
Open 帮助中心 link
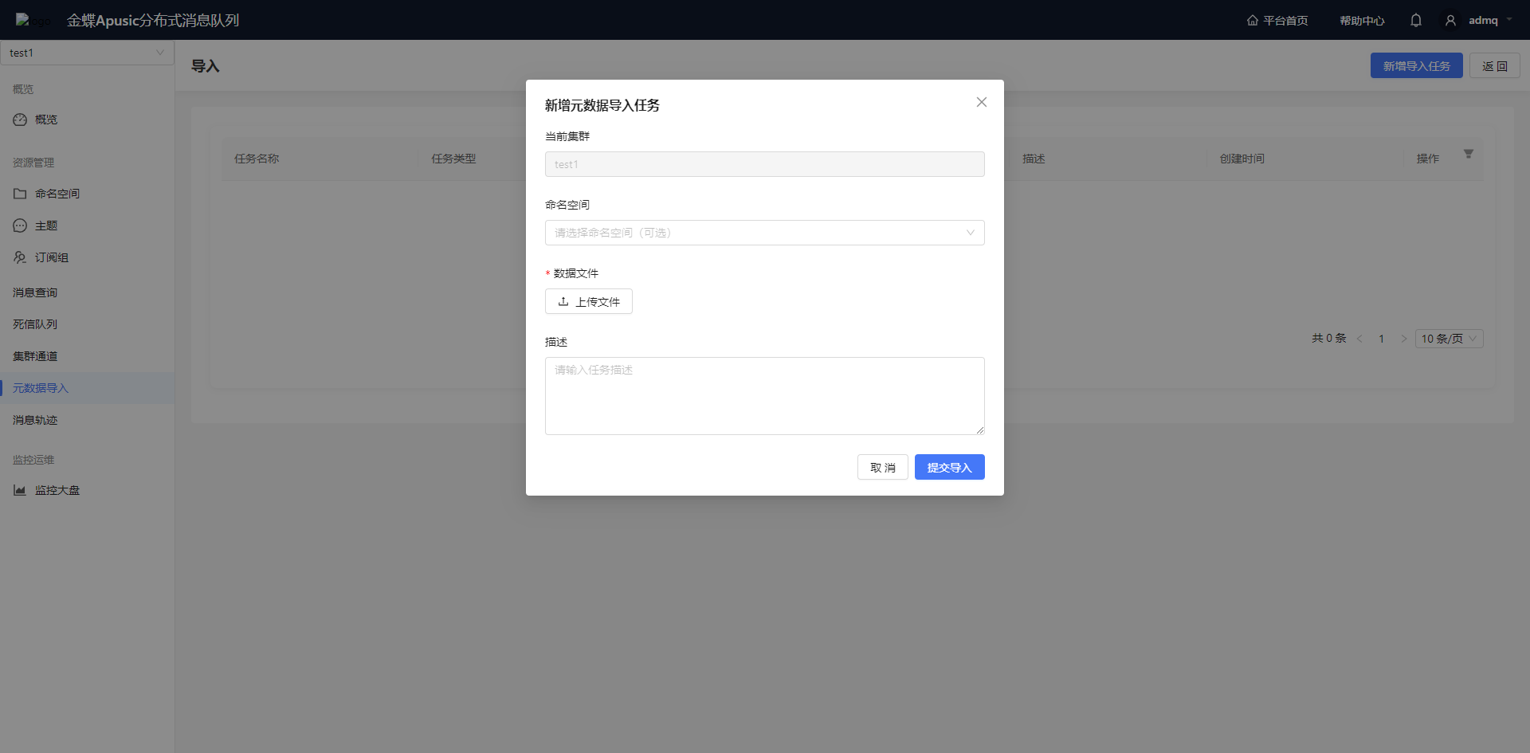coord(1362,21)
